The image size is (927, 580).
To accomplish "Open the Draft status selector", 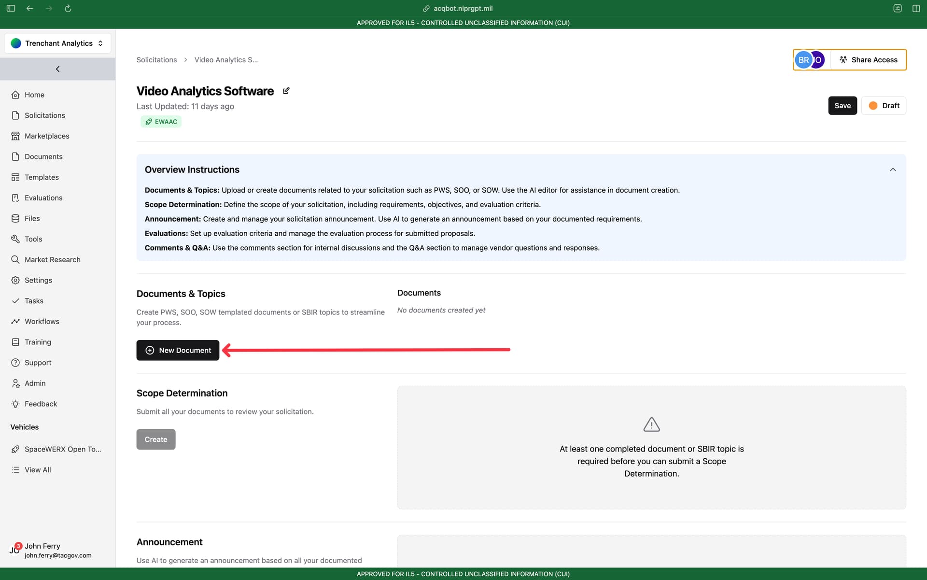I will coord(884,106).
